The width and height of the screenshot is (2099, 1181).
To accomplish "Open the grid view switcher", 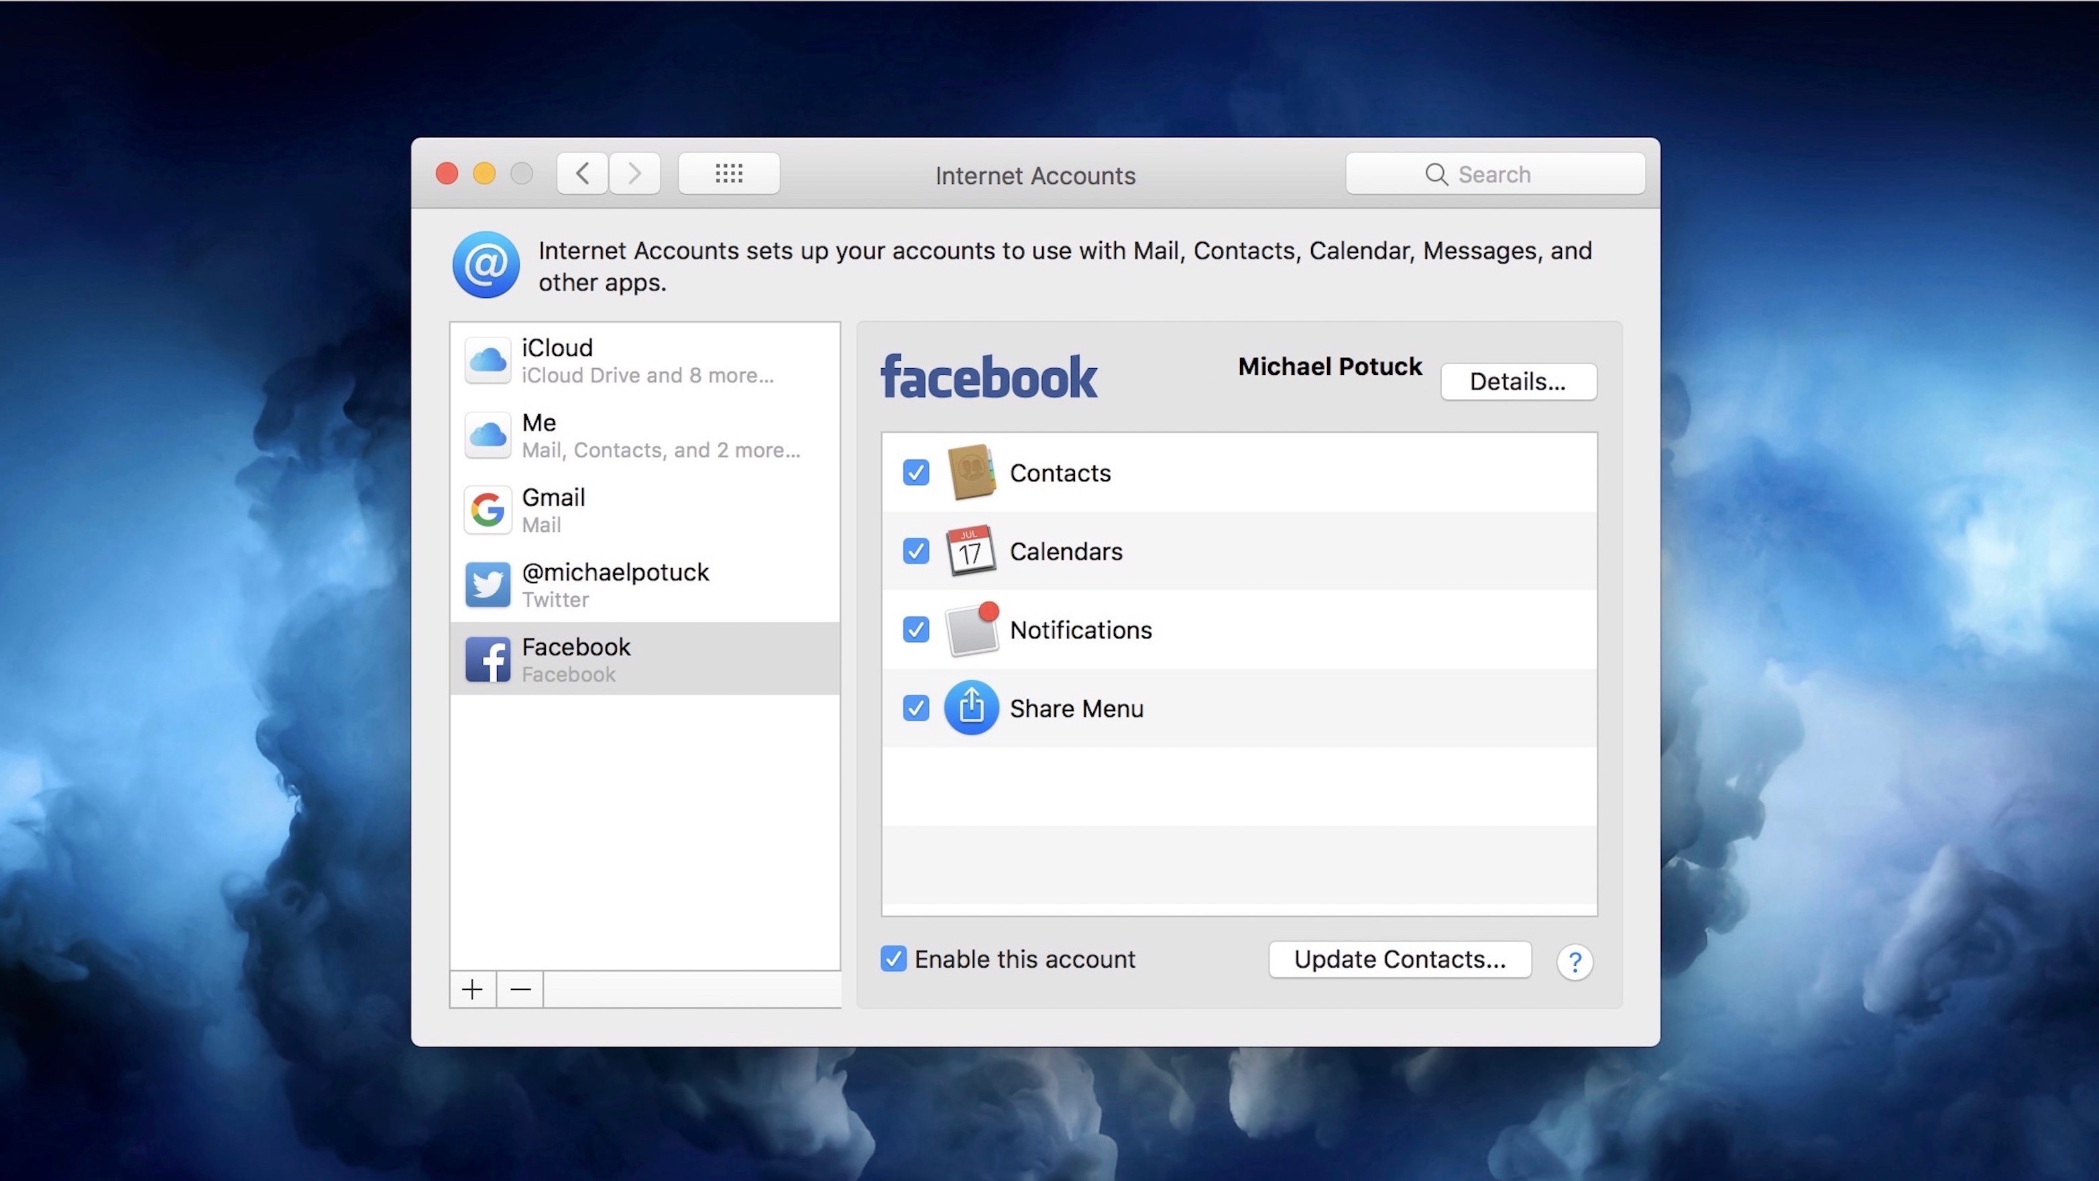I will click(728, 173).
